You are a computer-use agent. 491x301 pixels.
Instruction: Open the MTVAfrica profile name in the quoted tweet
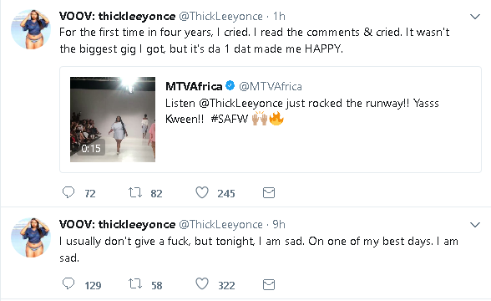point(194,86)
